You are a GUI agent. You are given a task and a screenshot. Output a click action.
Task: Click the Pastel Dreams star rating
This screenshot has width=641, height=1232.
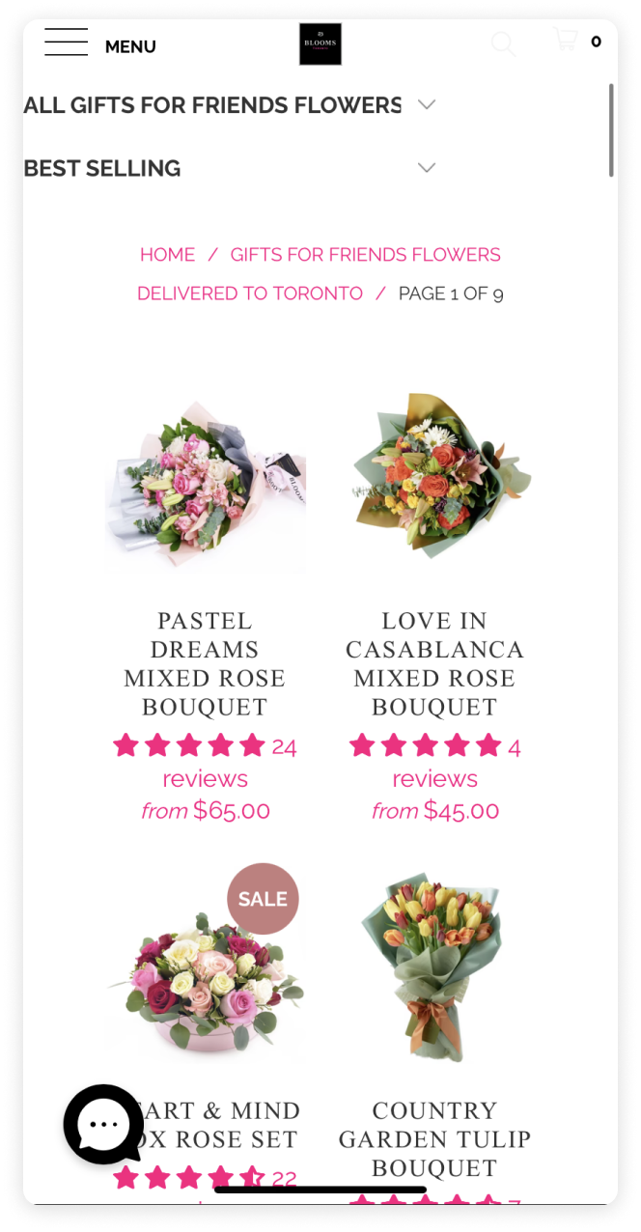189,746
